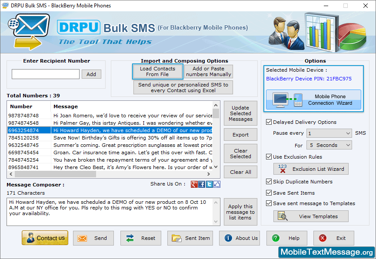
Task: Click the person icon on Contact us
Action: (x=30, y=238)
